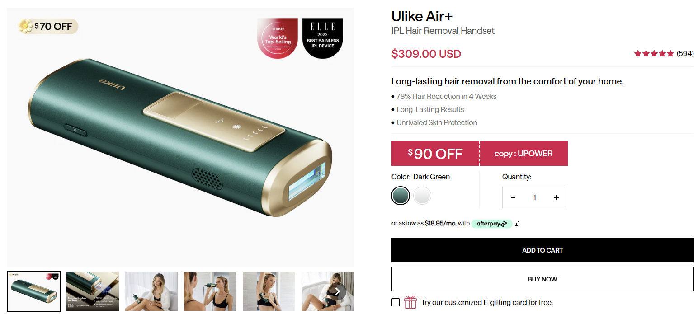
Task: Click the Afterpay info circle icon
Action: coord(517,224)
